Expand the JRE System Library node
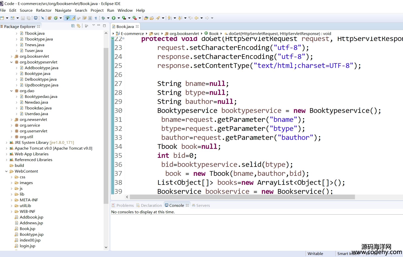The image size is (403, 257). click(x=6, y=143)
